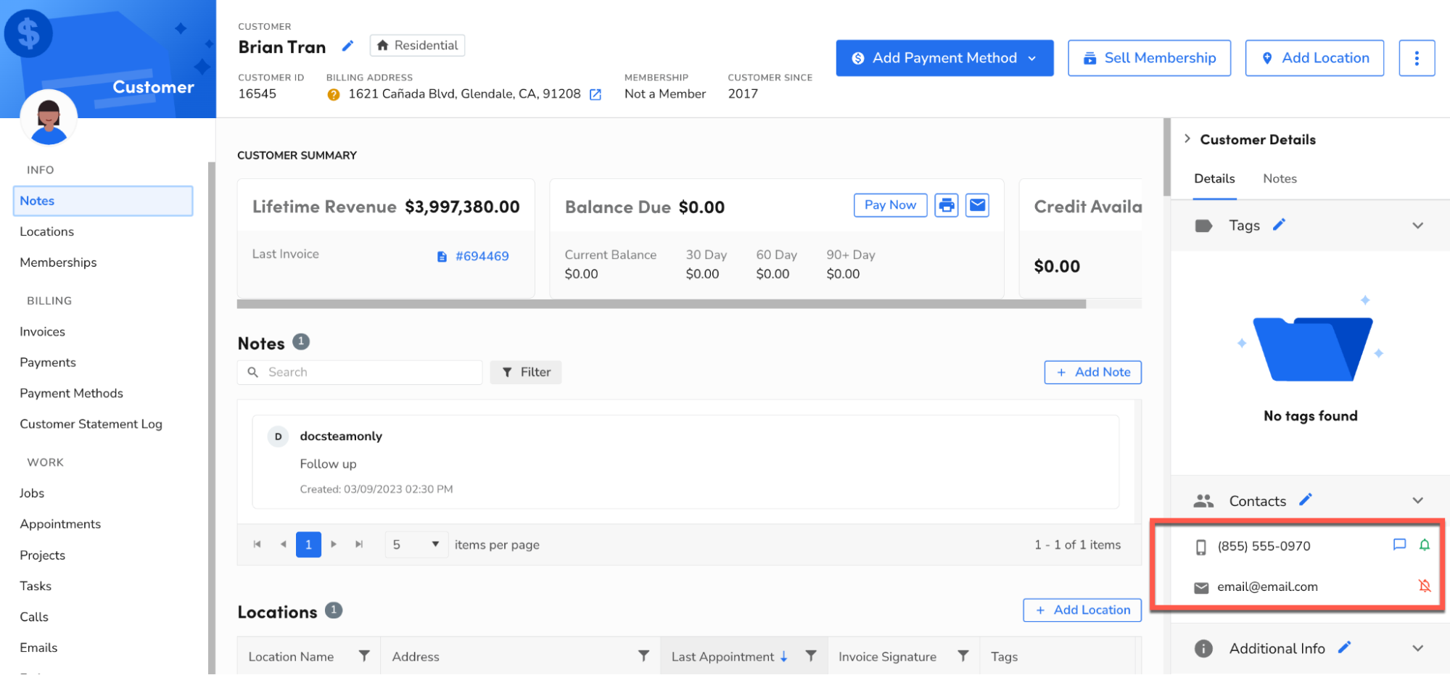The image size is (1450, 675).
Task: Filter the Location Name column
Action: tap(364, 656)
